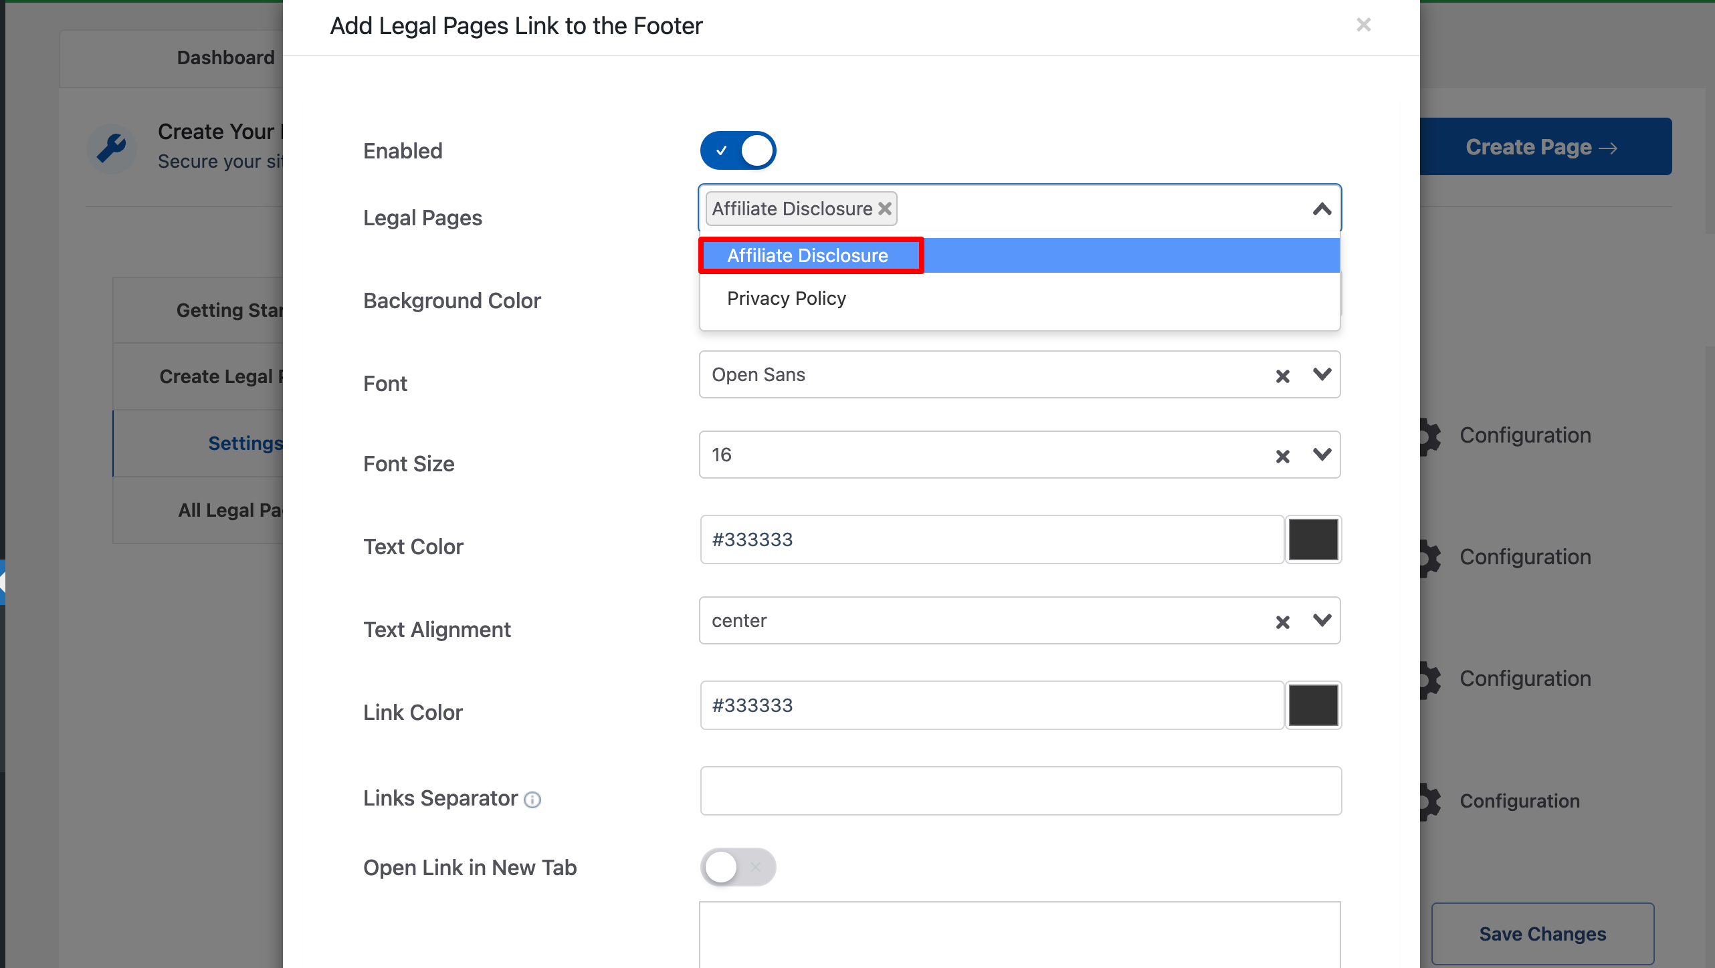
Task: Select Privacy Policy from the list
Action: (1019, 298)
